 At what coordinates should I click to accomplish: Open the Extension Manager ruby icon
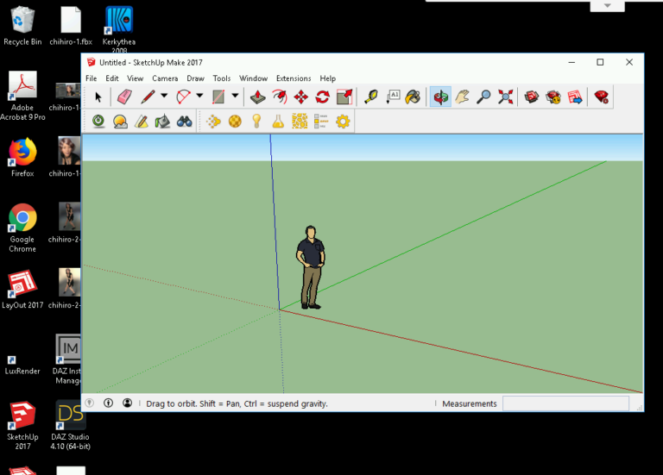coord(601,97)
